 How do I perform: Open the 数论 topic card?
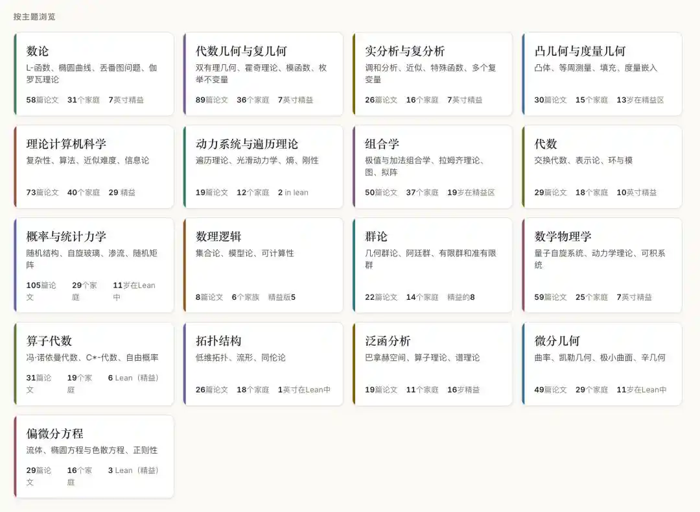(x=94, y=74)
